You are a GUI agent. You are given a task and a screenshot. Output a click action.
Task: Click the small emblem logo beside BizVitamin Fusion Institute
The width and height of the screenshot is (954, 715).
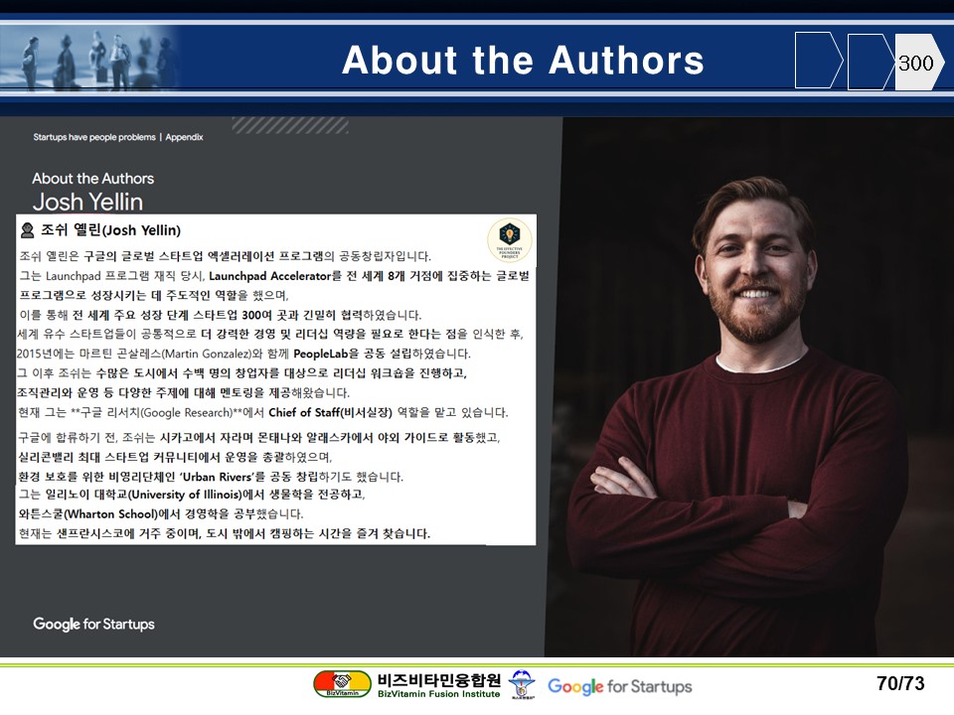pos(522,684)
